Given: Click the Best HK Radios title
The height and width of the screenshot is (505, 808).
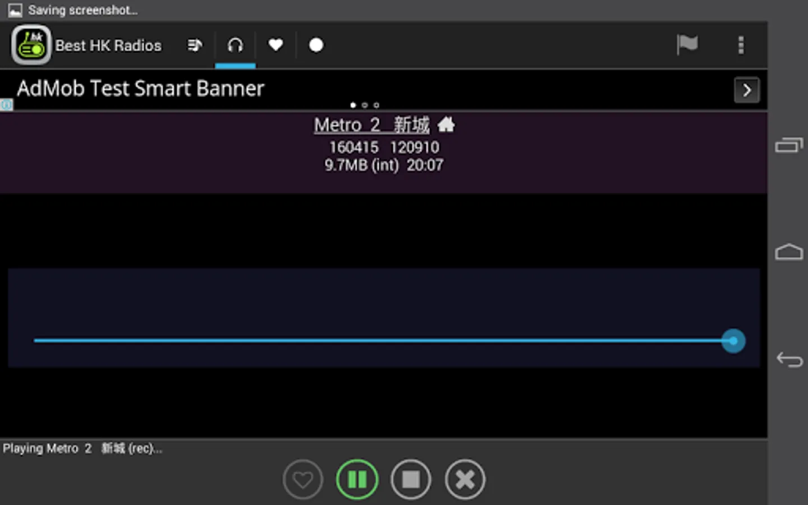Looking at the screenshot, I should point(108,45).
